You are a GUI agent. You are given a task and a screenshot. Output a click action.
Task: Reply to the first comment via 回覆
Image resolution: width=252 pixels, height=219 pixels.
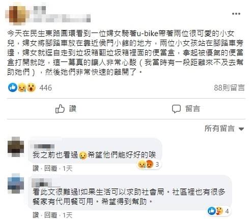coord(50,168)
